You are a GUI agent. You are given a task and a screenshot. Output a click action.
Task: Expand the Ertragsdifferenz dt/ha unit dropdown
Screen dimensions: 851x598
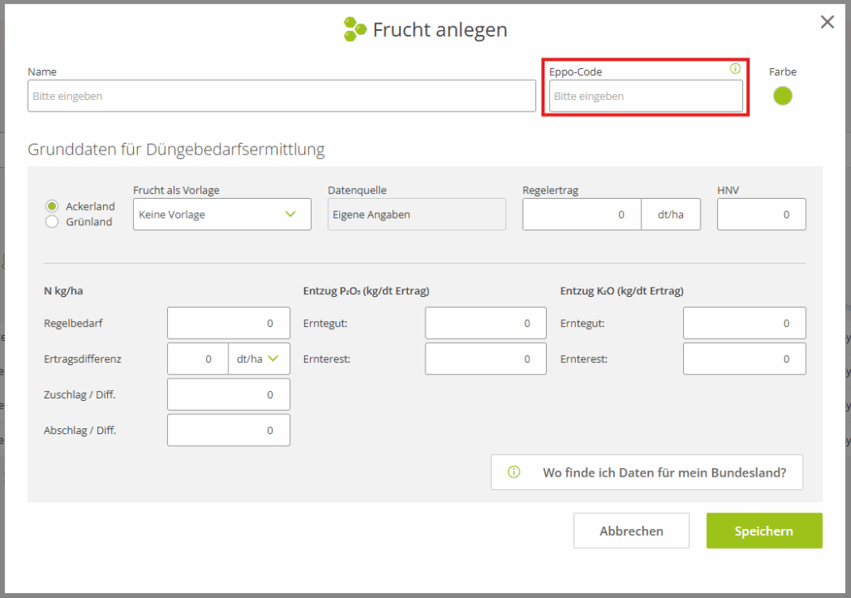tap(258, 359)
